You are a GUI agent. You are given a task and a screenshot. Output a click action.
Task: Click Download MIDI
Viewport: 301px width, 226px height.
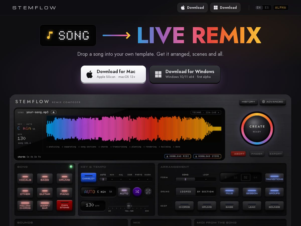(x=178, y=156)
